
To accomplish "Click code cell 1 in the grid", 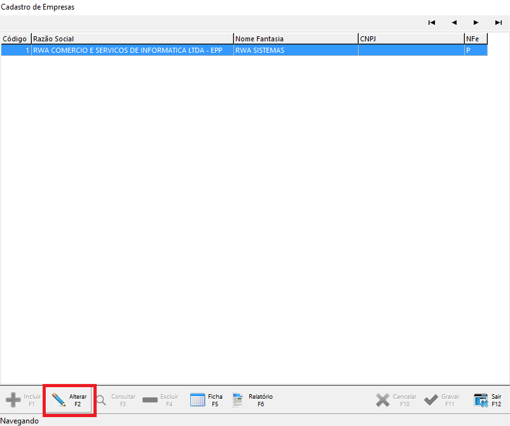I will [16, 50].
